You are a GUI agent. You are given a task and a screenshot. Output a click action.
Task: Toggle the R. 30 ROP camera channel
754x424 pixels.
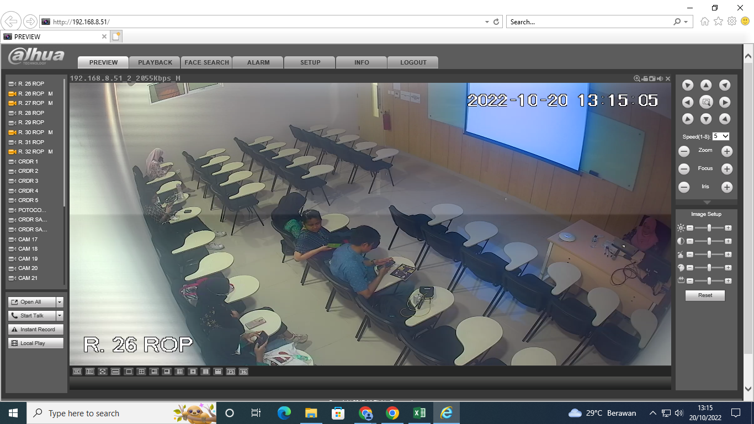31,132
